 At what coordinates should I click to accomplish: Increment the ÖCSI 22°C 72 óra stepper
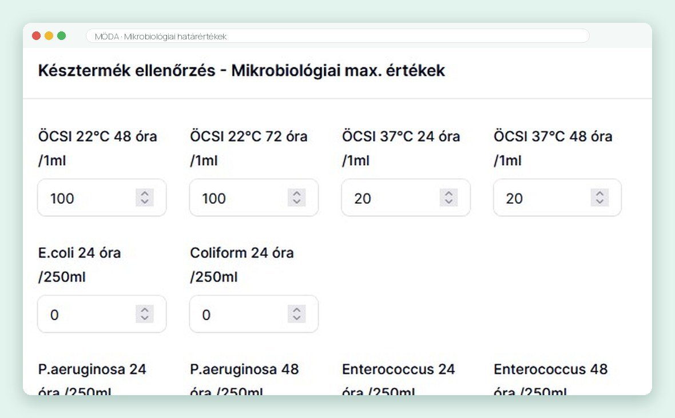(x=297, y=194)
